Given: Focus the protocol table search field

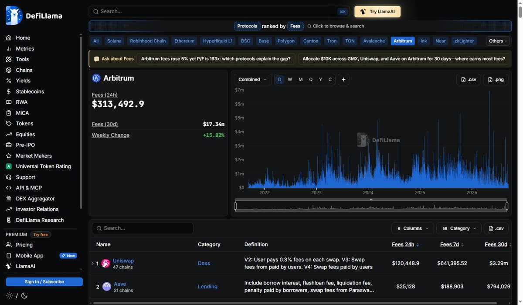Looking at the screenshot, I should (x=143, y=228).
